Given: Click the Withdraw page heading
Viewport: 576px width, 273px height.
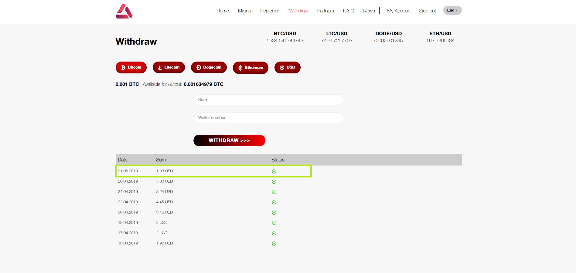Looking at the screenshot, I should click(136, 42).
